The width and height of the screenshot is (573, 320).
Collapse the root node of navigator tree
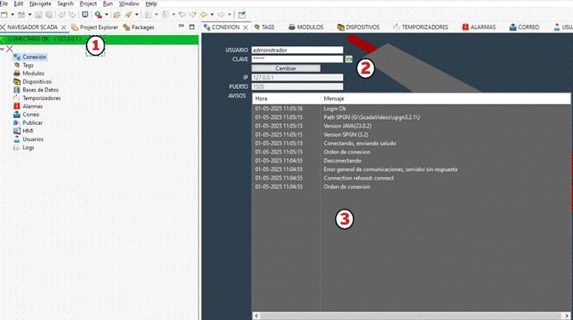click(x=3, y=49)
